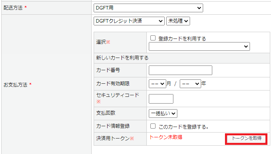Viewport: 271px width, 154px height.
Task: Click the 選択 label
Action: [101, 42]
